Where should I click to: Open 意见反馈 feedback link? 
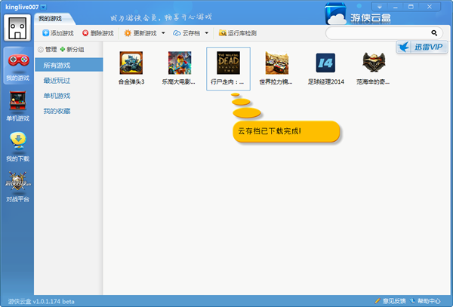coord(390,301)
